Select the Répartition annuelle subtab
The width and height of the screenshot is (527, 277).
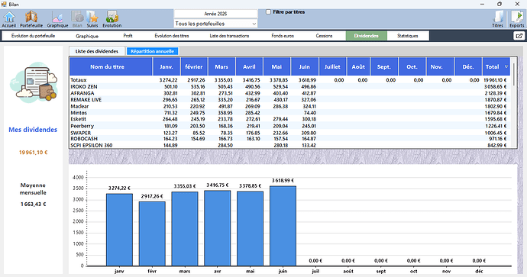152,51
